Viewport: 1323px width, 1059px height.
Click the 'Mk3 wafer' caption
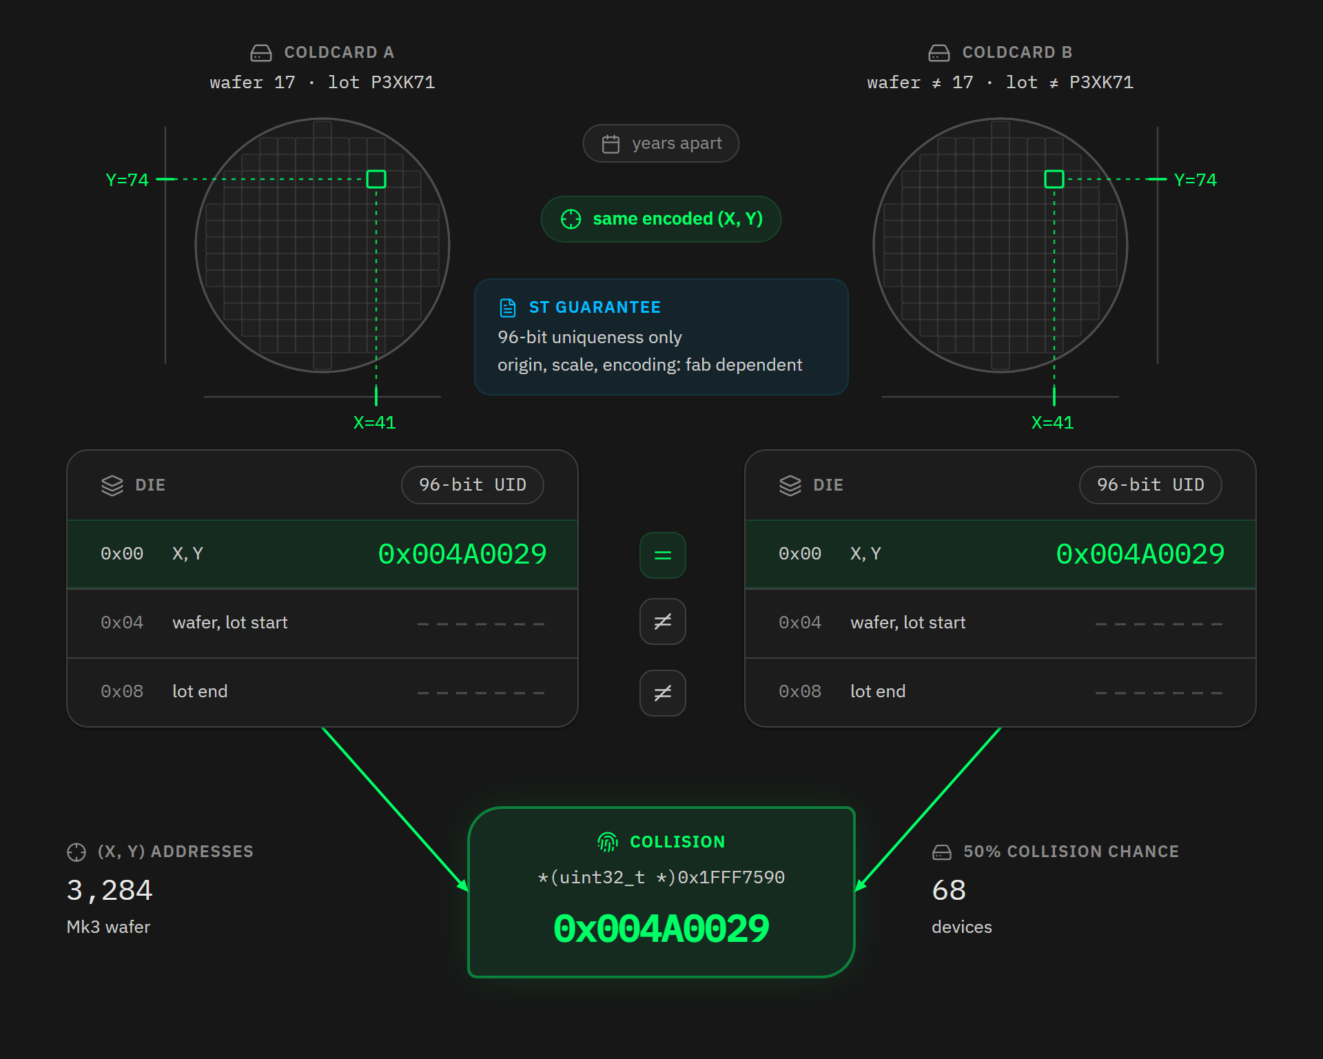(108, 927)
